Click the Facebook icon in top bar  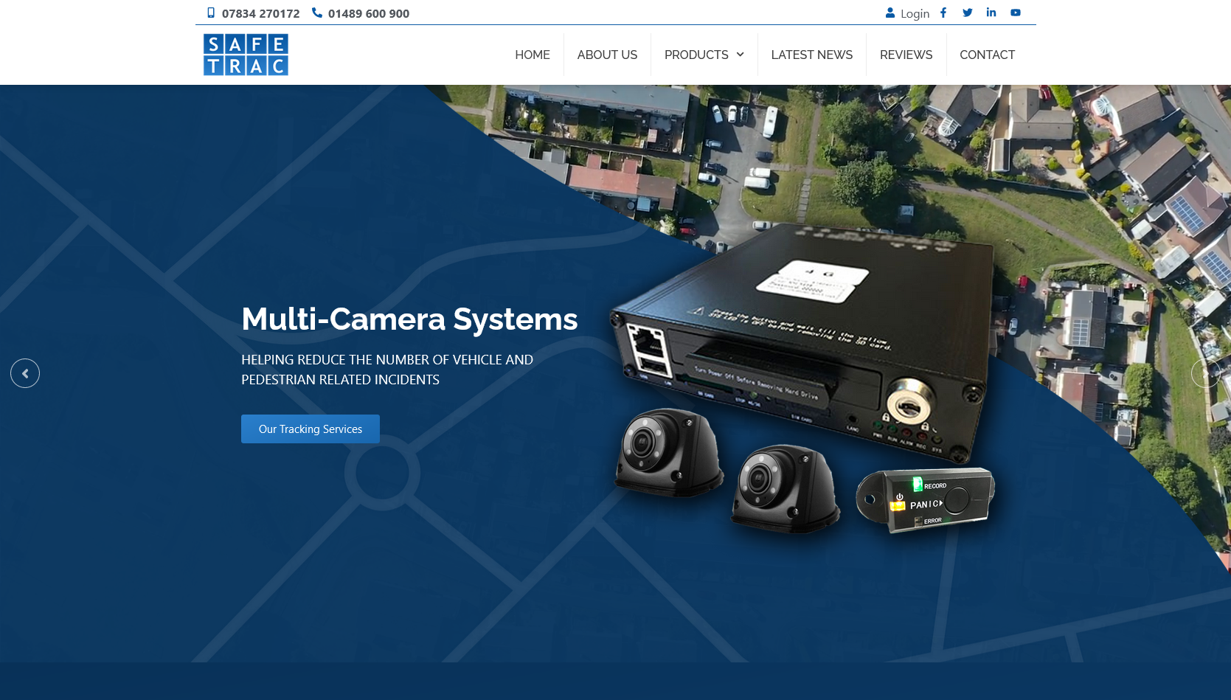943,13
